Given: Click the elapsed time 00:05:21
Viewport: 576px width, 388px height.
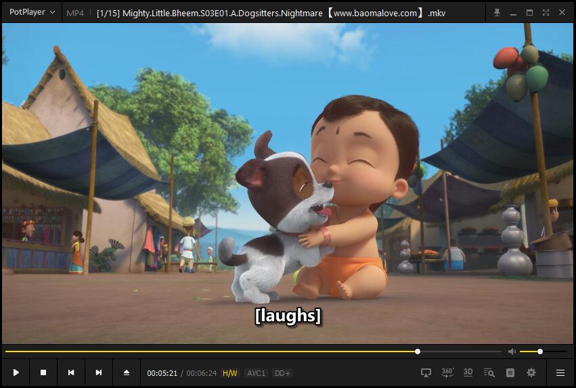Looking at the screenshot, I should pos(162,373).
